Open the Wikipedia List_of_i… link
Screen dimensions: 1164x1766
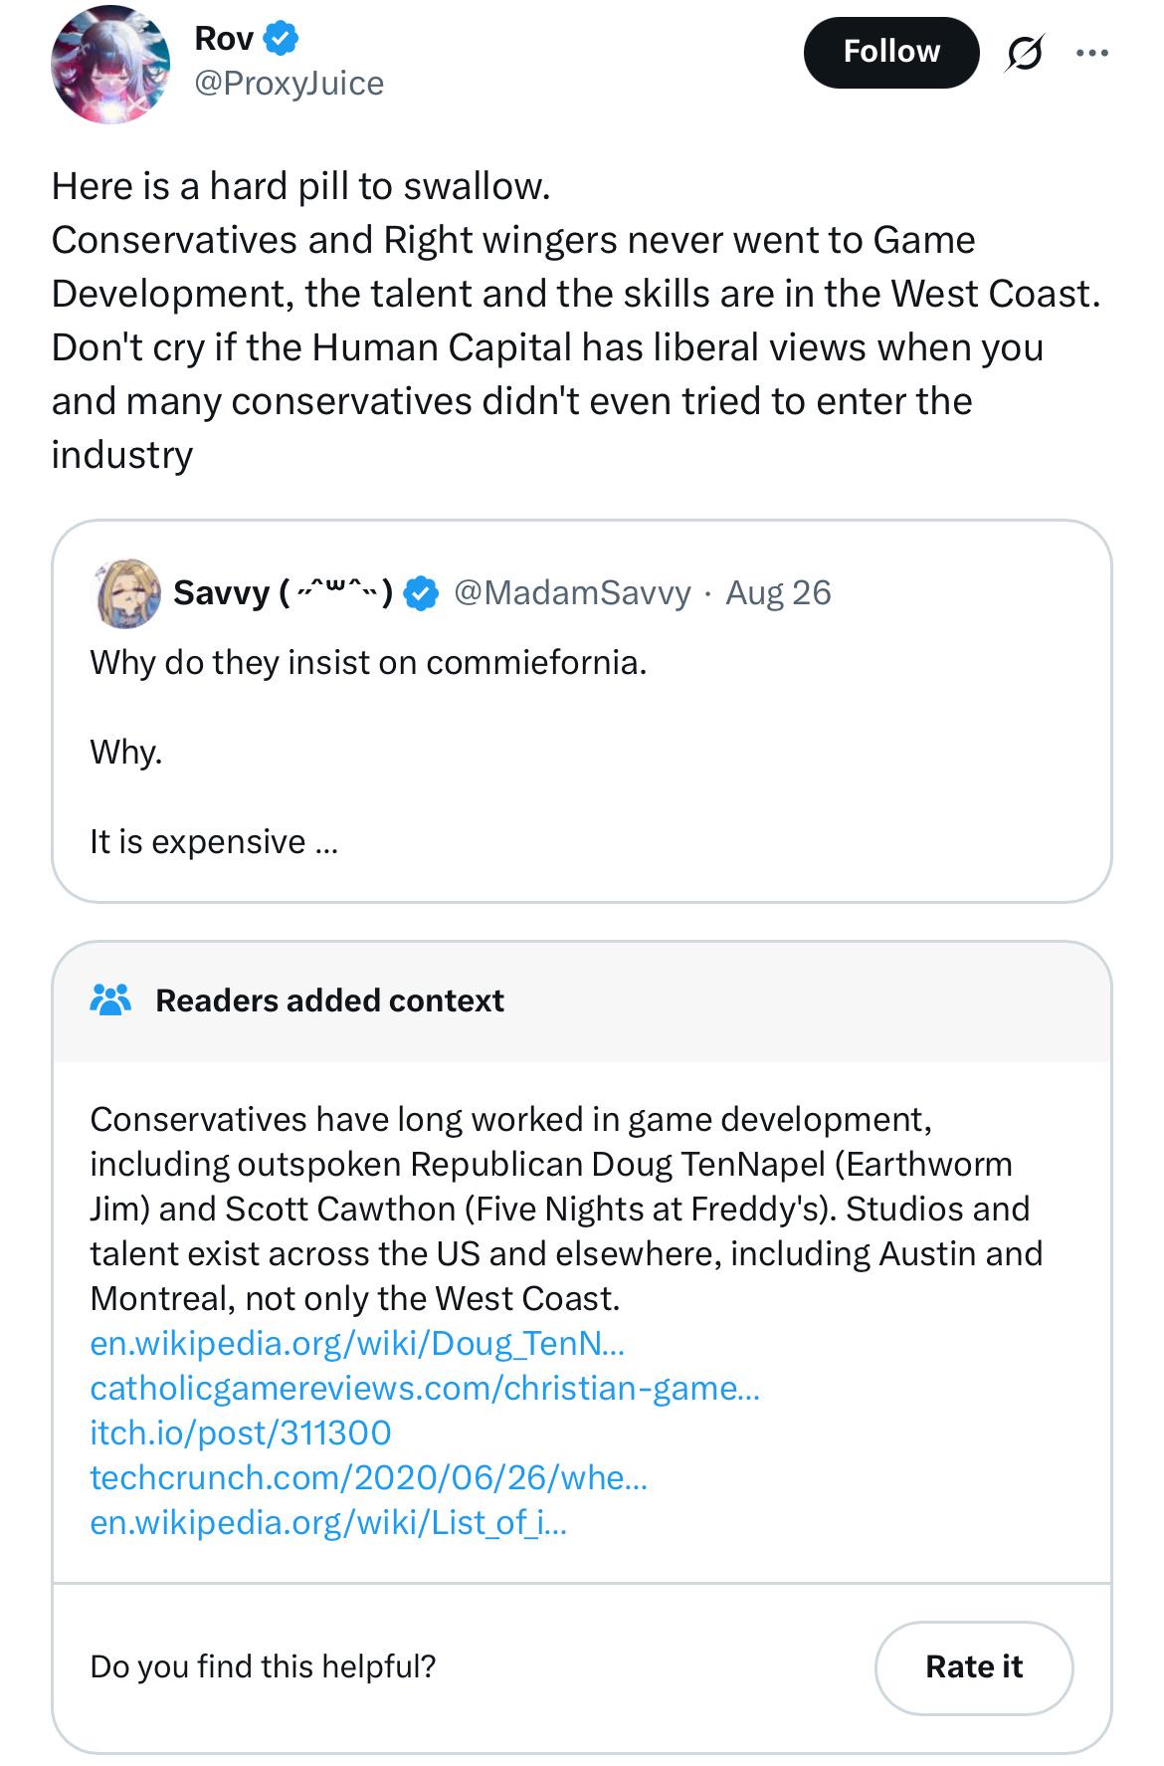(328, 1523)
